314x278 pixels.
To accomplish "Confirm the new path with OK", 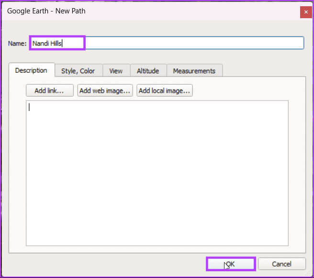I will pyautogui.click(x=231, y=264).
